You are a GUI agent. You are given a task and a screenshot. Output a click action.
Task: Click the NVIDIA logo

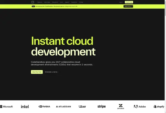coord(44,106)
